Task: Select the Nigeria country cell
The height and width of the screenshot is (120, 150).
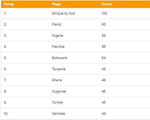Action: 57,36
